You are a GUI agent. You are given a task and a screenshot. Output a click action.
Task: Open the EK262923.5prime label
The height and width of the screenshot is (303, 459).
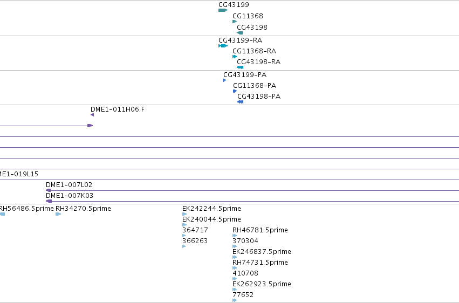point(262,284)
